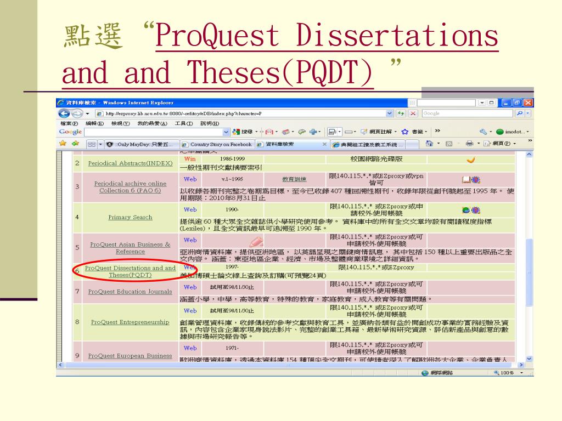Screen dimensions: 562x421
Task: Open the 檢視(V) menu
Action: [120, 123]
